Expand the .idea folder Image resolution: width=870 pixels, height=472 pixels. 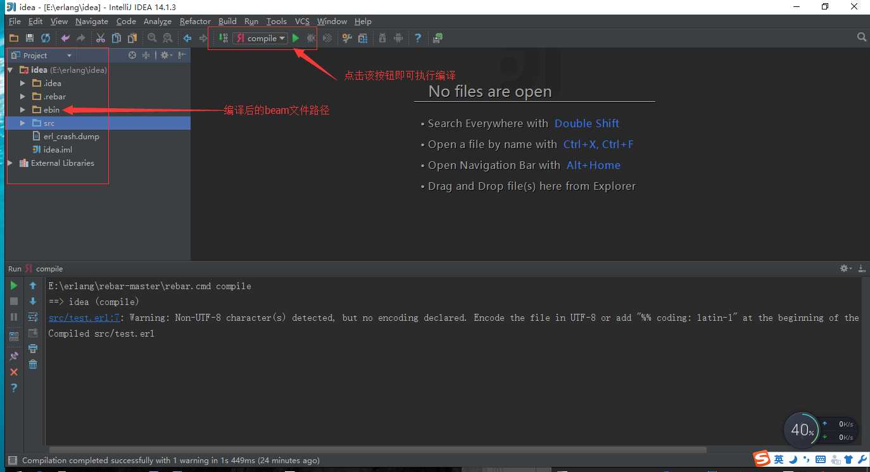click(x=23, y=84)
